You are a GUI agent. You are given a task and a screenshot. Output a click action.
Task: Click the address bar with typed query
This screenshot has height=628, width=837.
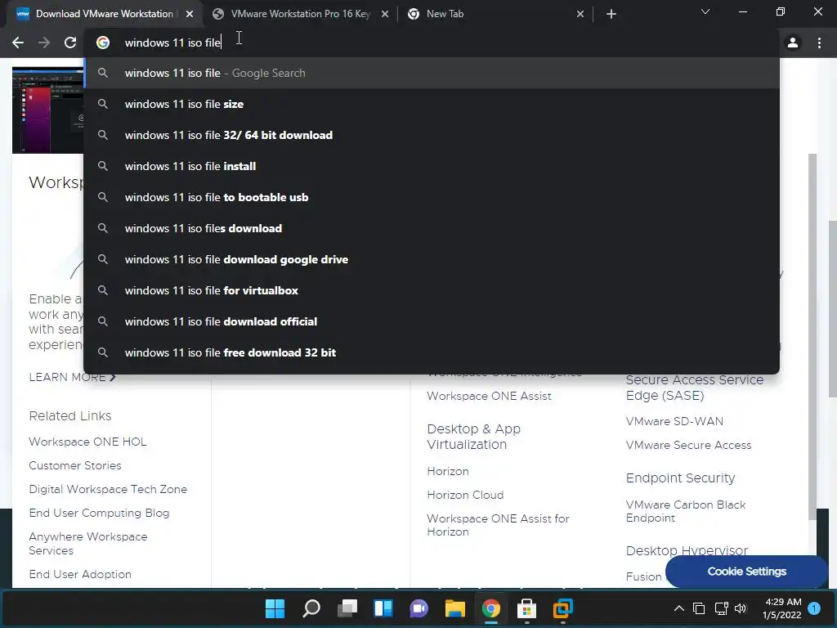(x=432, y=43)
